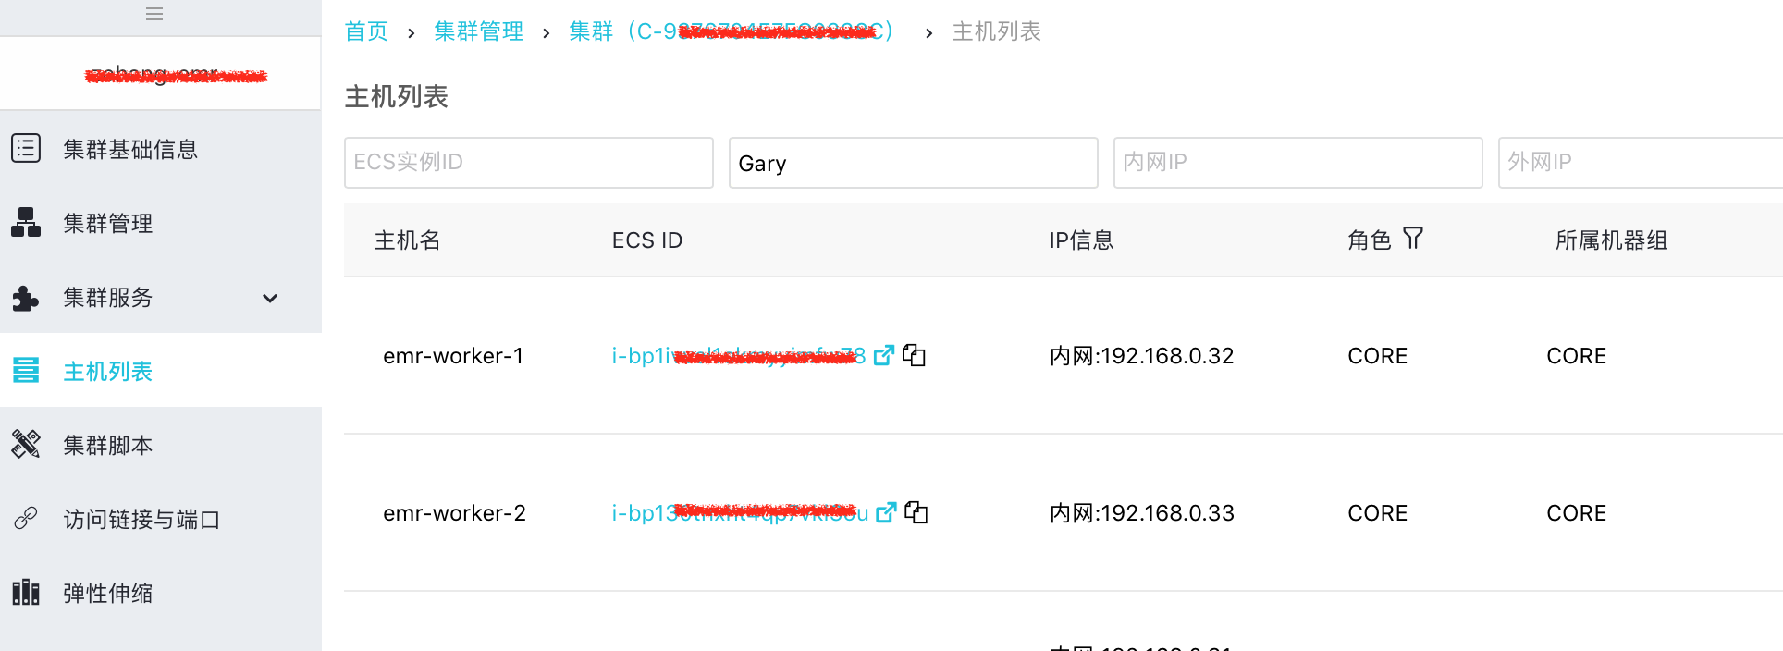Copy emr-worker-1 ECS ID
This screenshot has height=651, width=1783.
click(914, 355)
